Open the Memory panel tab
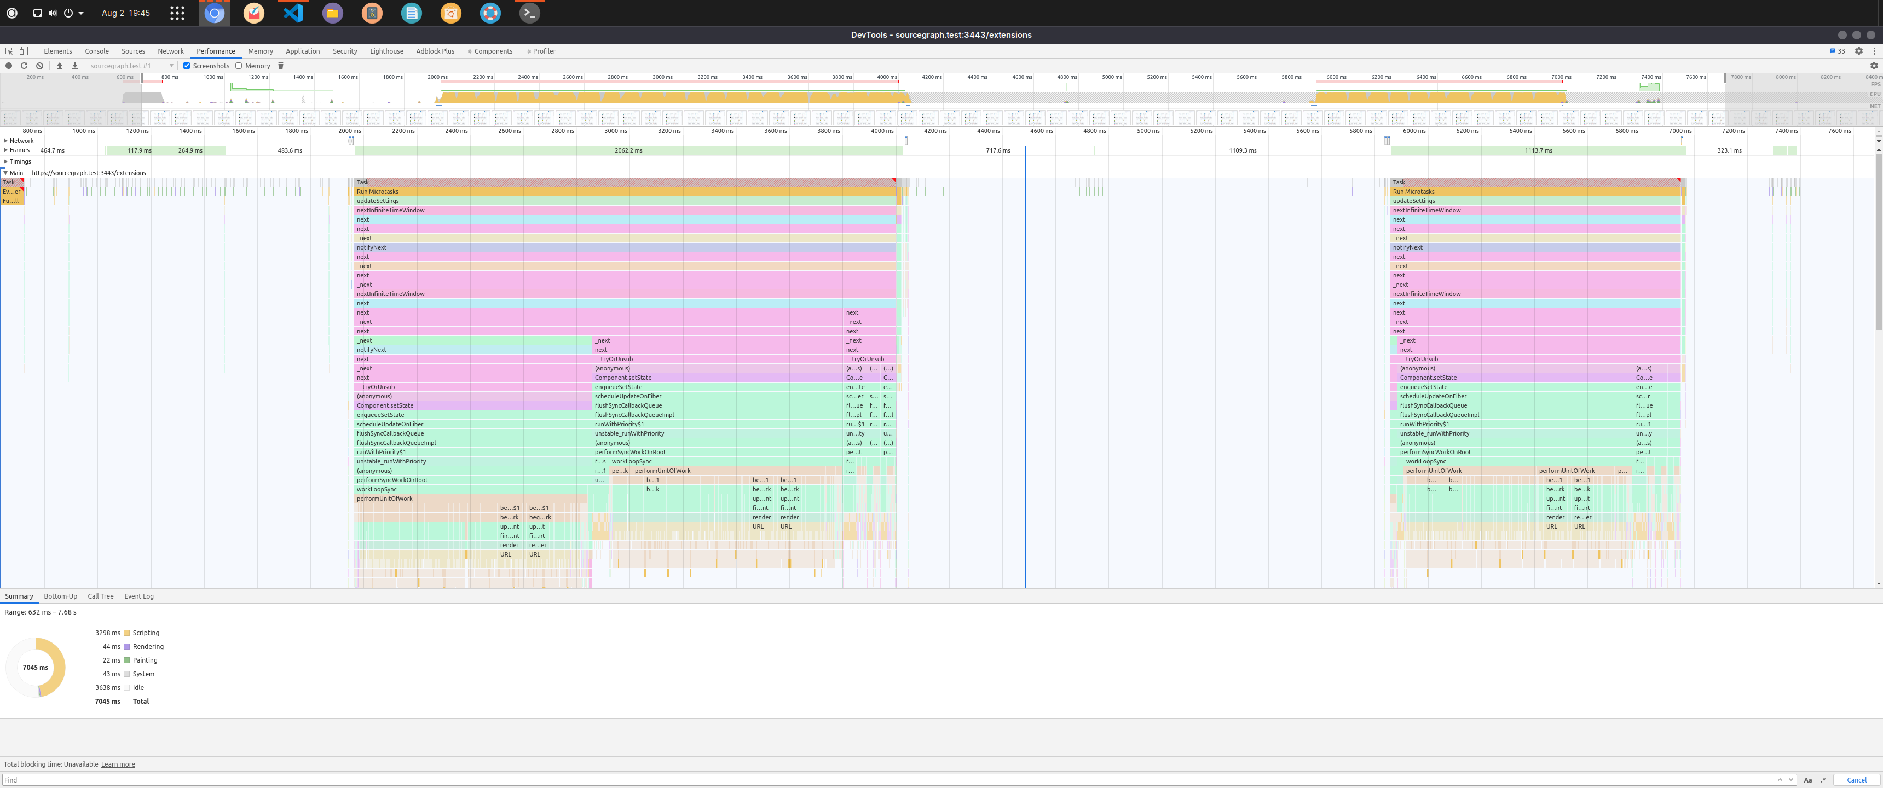The height and width of the screenshot is (788, 1883). point(260,51)
